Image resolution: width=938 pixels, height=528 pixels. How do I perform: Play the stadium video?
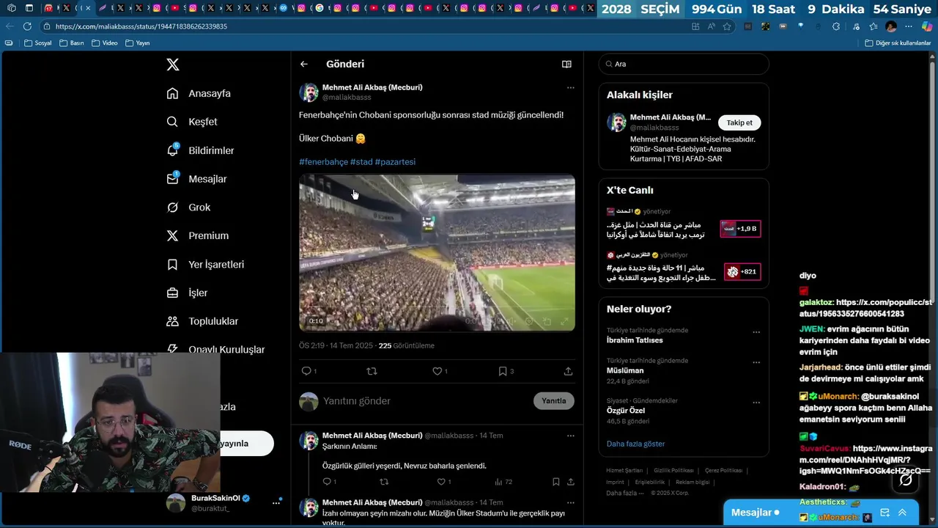[x=437, y=252]
